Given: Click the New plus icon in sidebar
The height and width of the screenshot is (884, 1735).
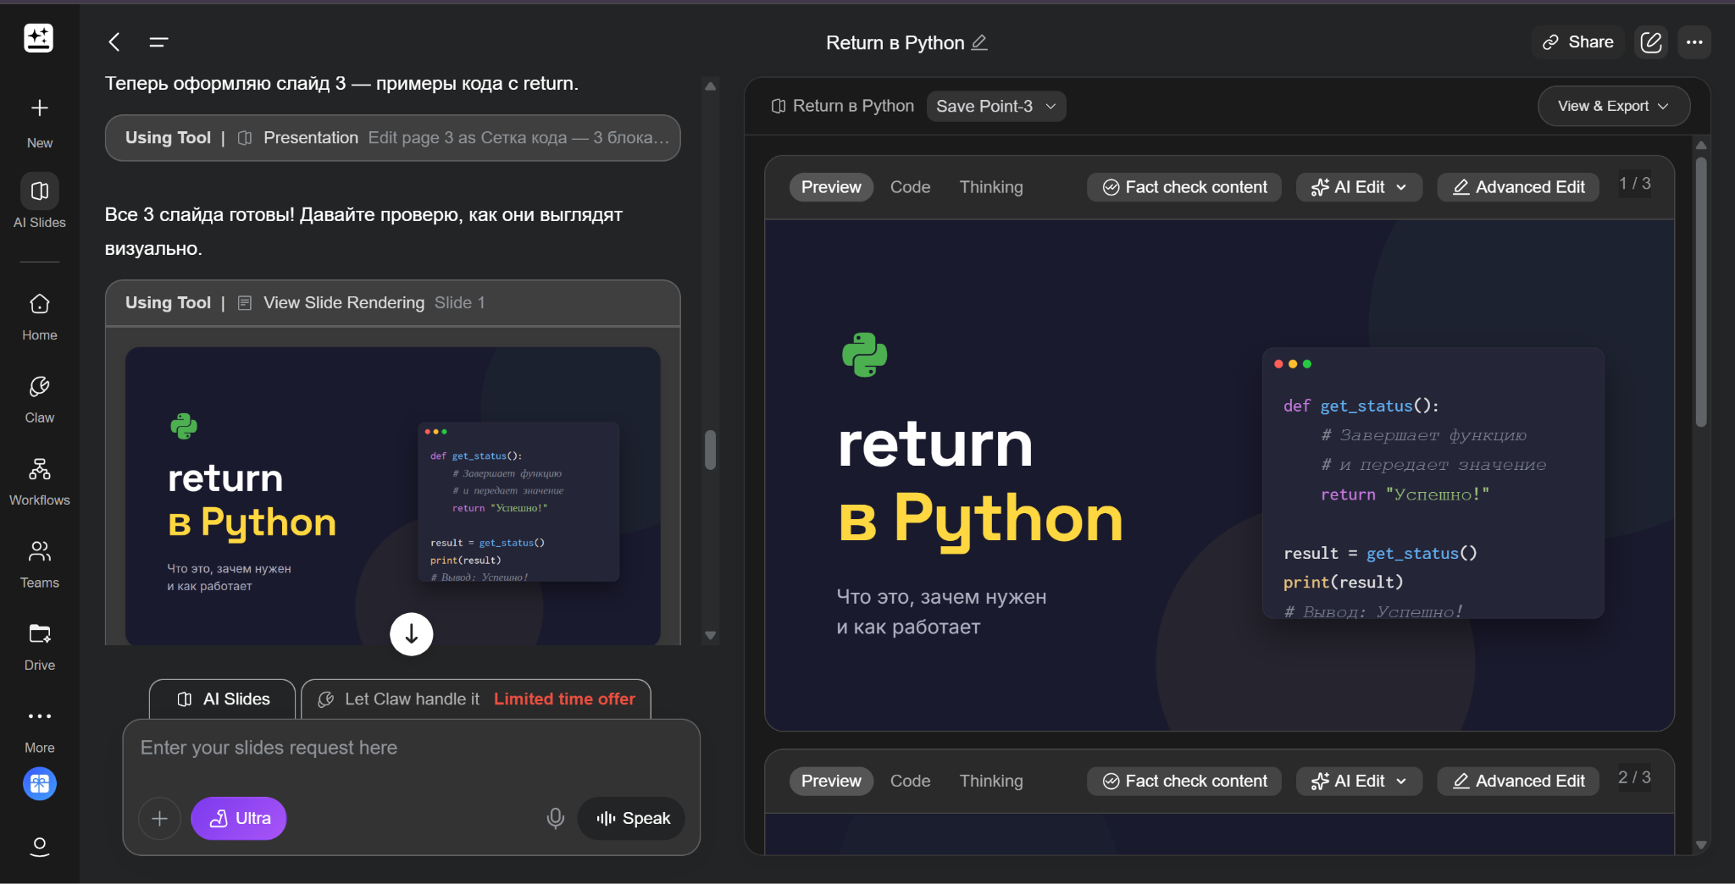Looking at the screenshot, I should (x=40, y=108).
